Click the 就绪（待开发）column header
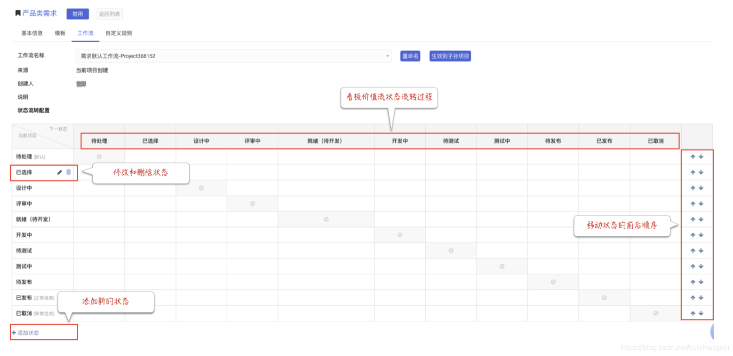 (326, 141)
